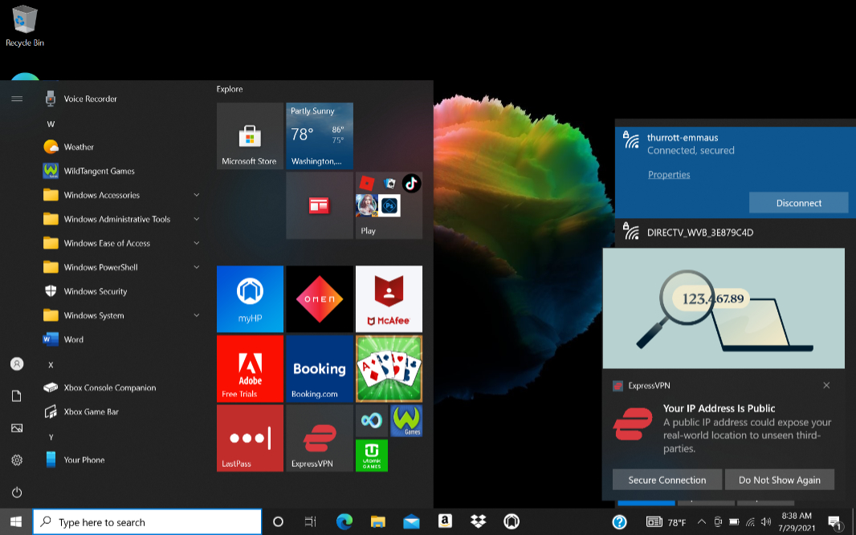Viewport: 856px width, 535px height.
Task: Click the Dropbox icon in taskbar
Action: 479,522
